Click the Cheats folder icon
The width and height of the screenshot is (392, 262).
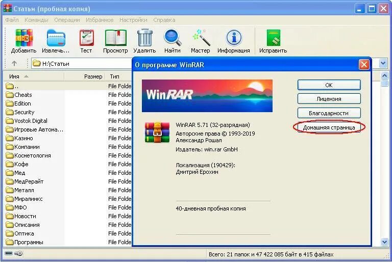[x=10, y=95]
